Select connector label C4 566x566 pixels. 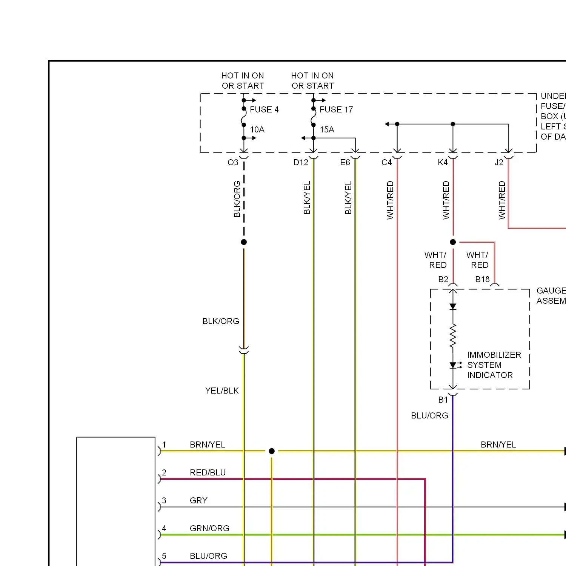point(387,163)
